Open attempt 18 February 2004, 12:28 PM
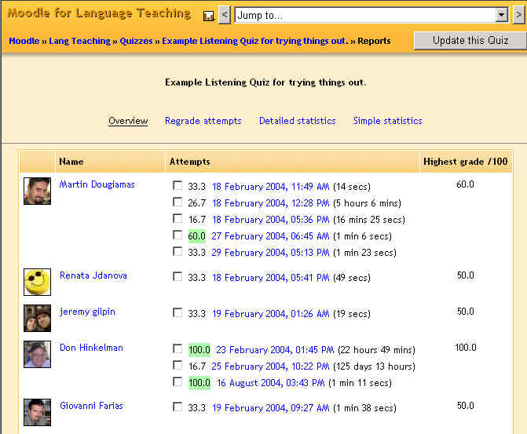 pos(270,203)
